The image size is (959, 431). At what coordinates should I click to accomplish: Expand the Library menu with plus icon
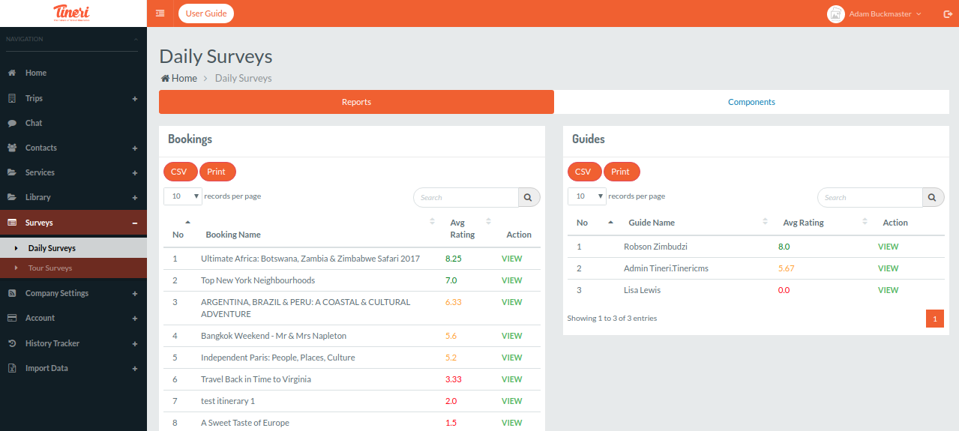[135, 197]
